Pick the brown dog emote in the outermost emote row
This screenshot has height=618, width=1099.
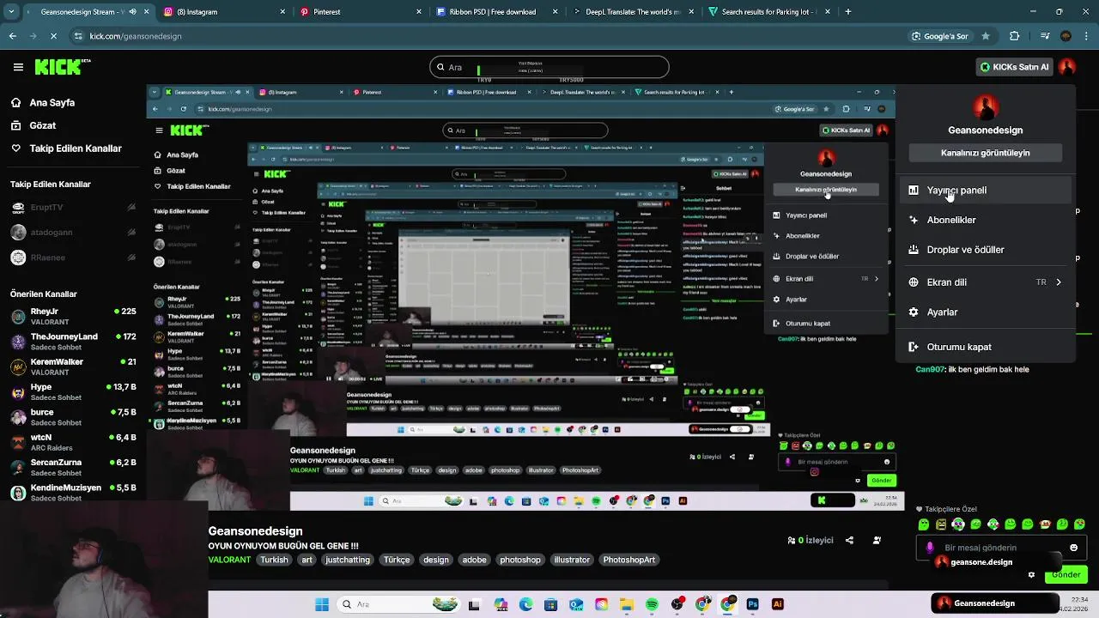tap(1045, 524)
